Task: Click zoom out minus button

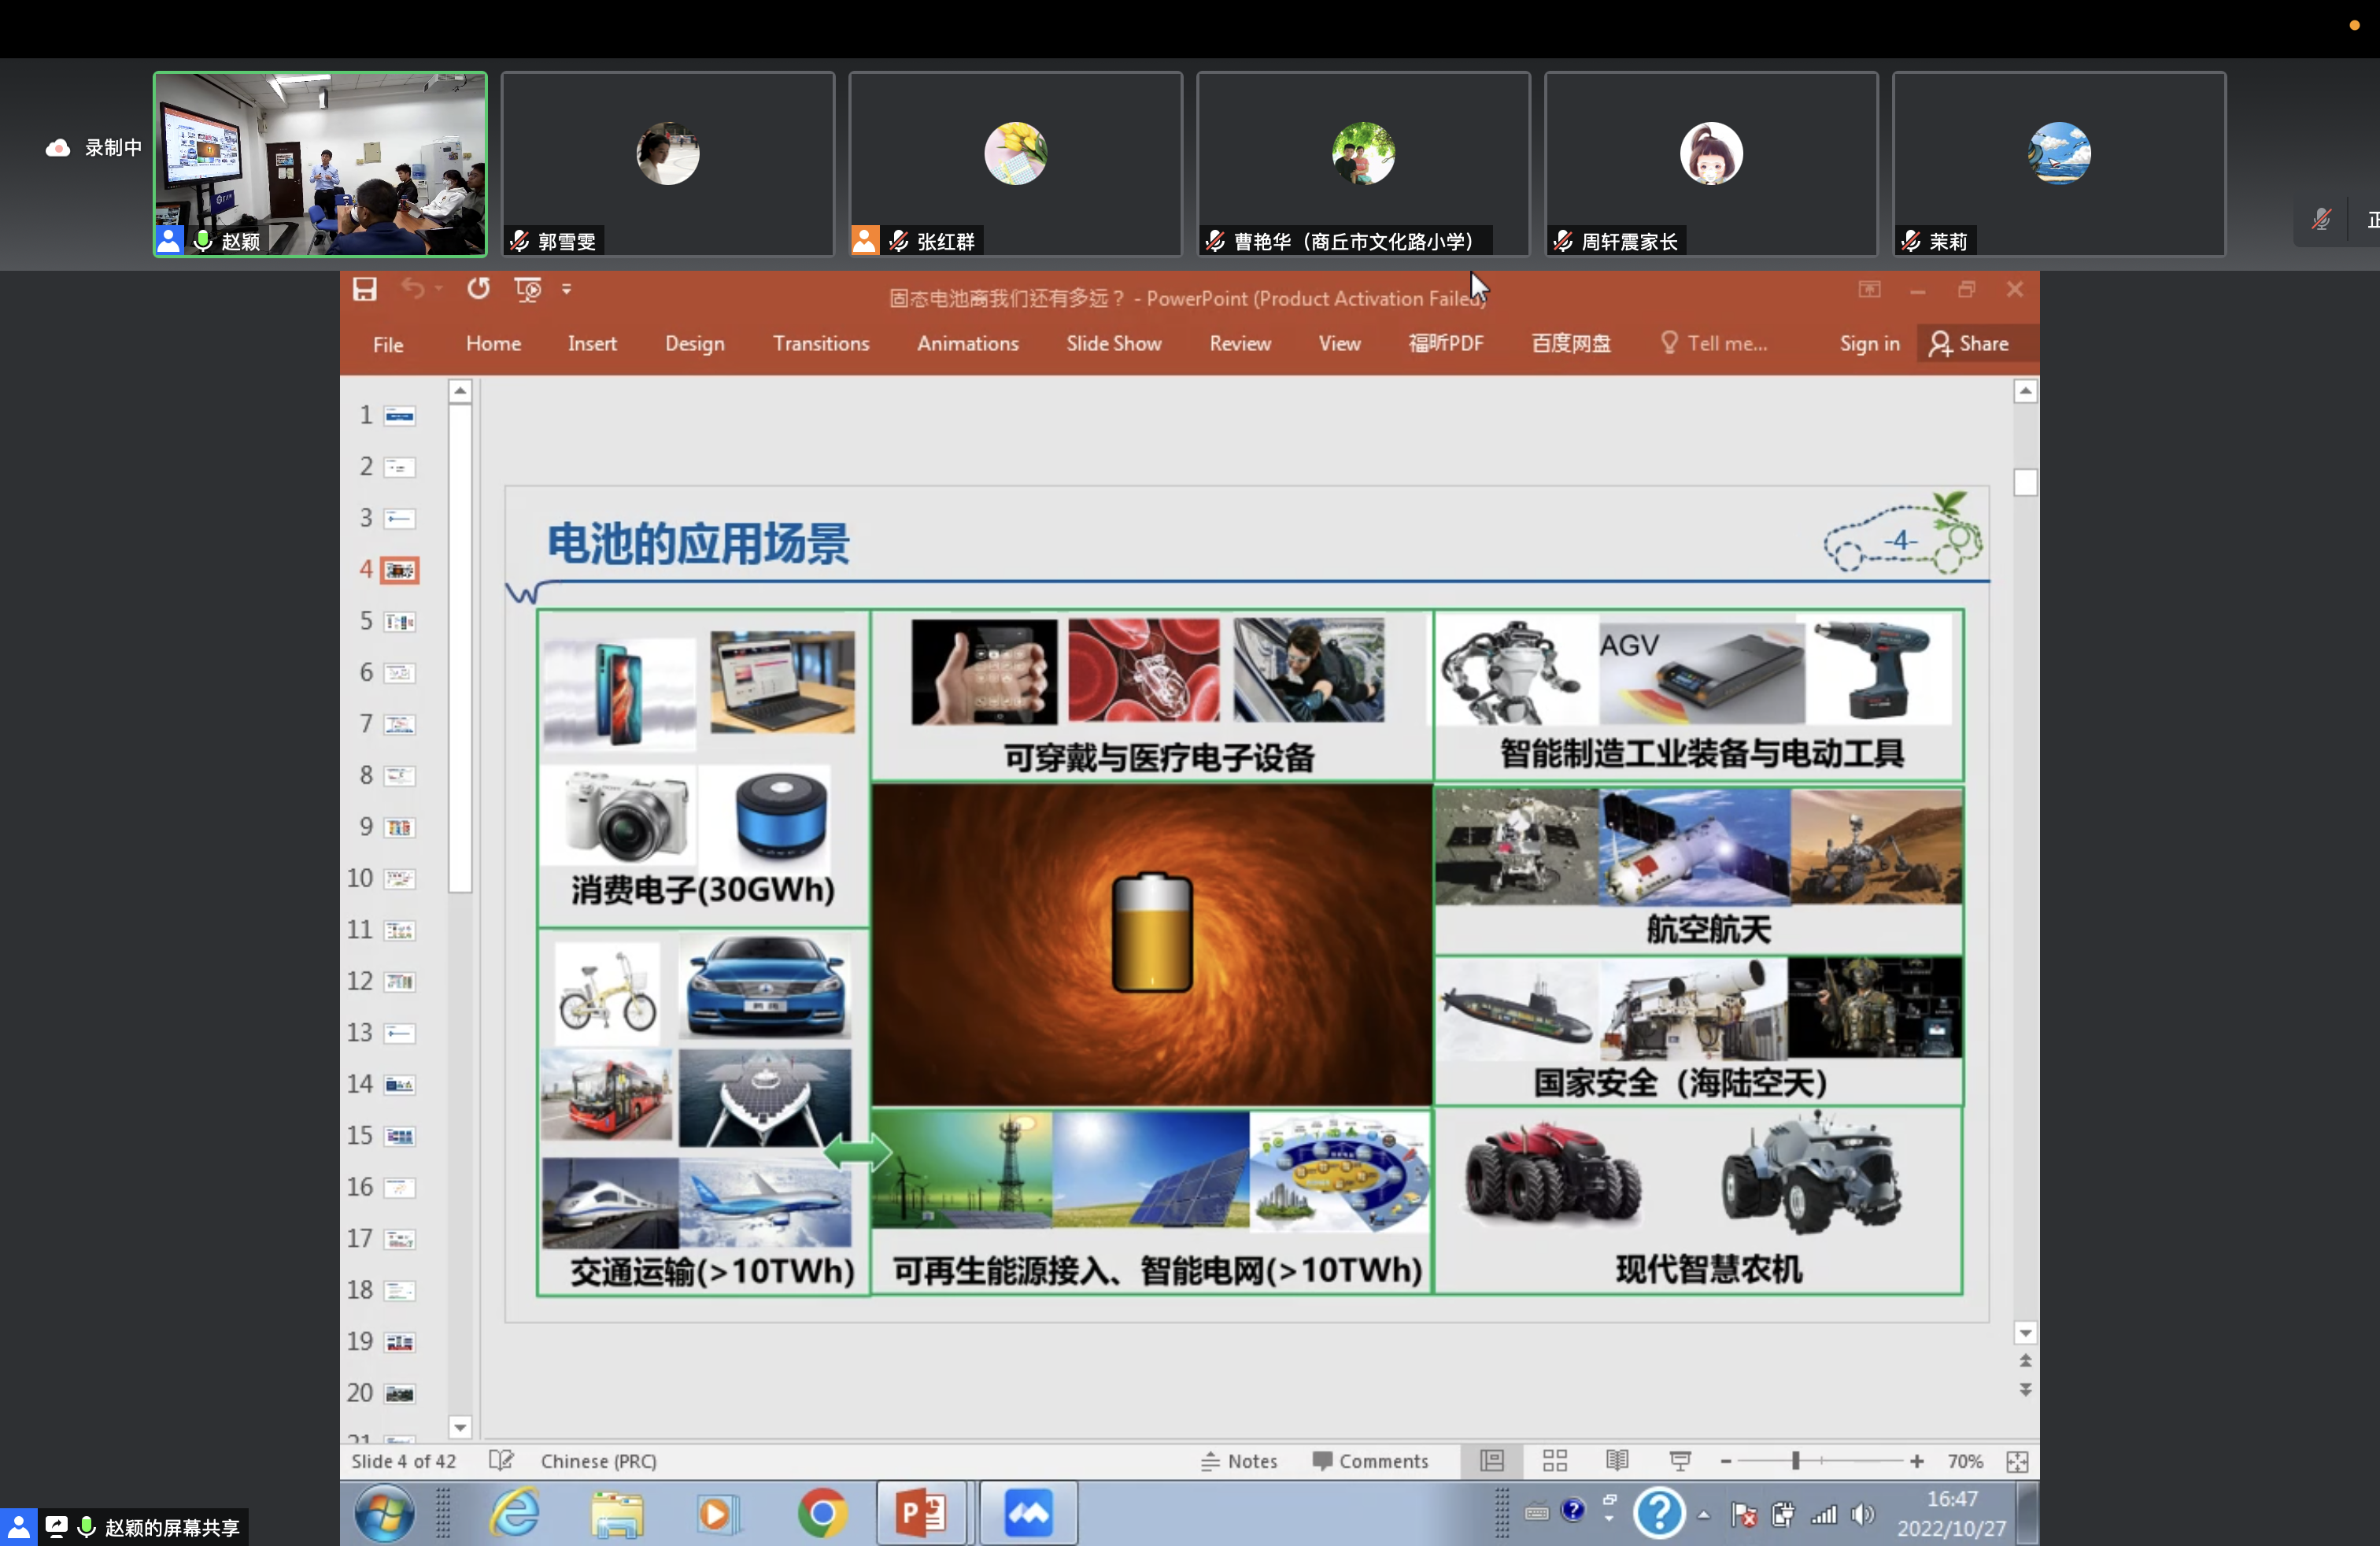Action: (x=1725, y=1461)
